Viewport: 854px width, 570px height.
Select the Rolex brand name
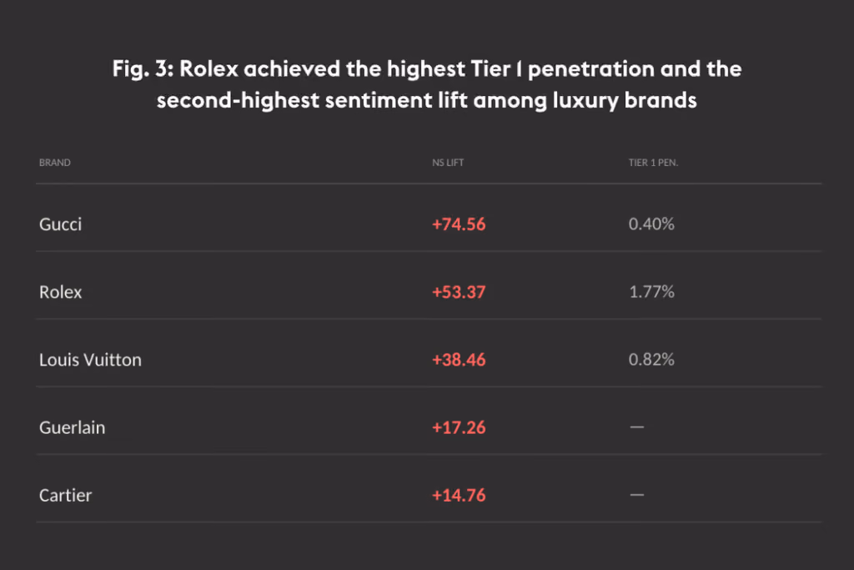coord(60,292)
